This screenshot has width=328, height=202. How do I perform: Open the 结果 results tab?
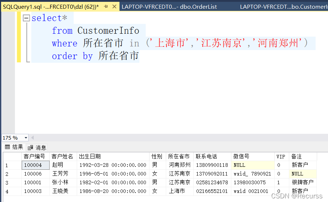point(14,147)
